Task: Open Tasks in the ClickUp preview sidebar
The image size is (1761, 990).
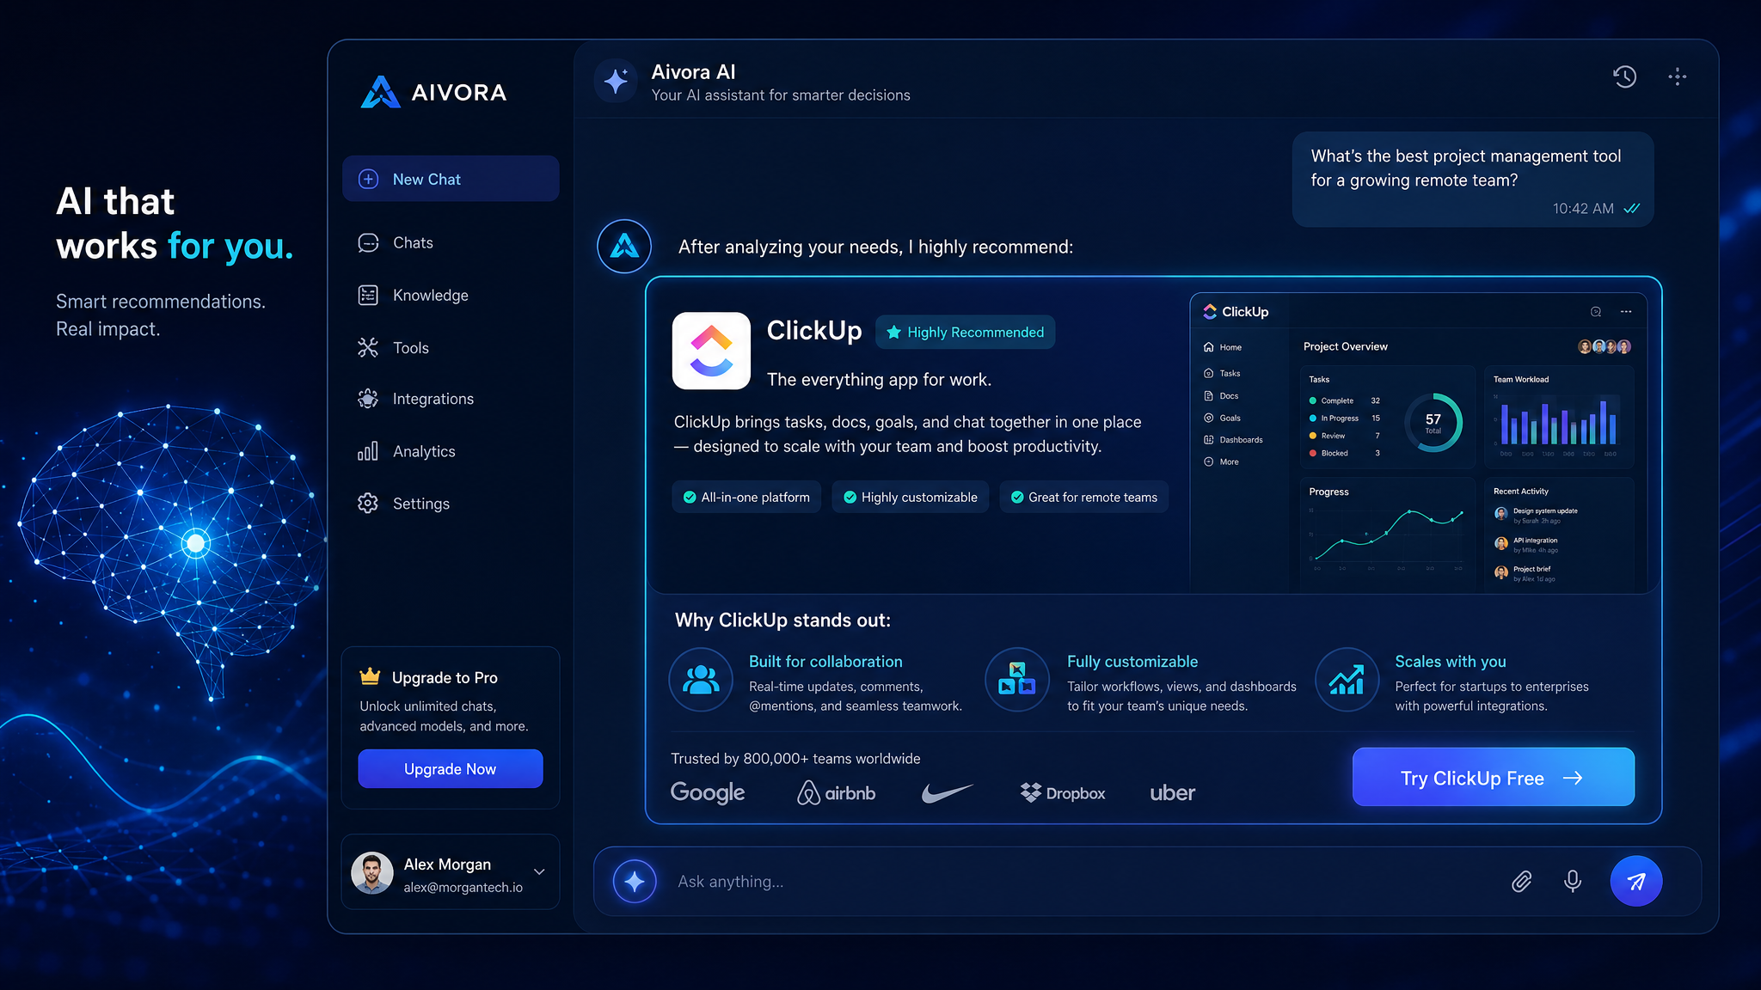Action: 1222,373
